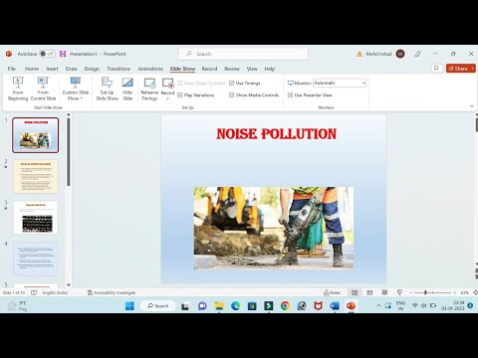The width and height of the screenshot is (478, 358).
Task: Click the English (India) language indicator
Action: pyautogui.click(x=55, y=292)
